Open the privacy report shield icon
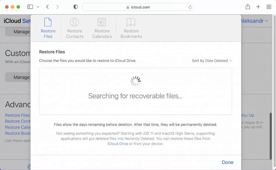Viewport: 276px width, 170px height. tap(76, 7)
